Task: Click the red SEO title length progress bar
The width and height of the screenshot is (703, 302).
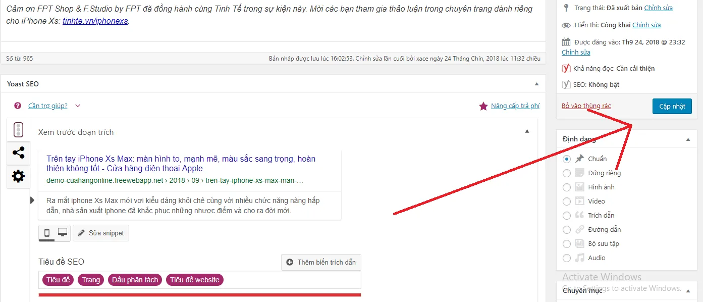Action: tap(200, 295)
